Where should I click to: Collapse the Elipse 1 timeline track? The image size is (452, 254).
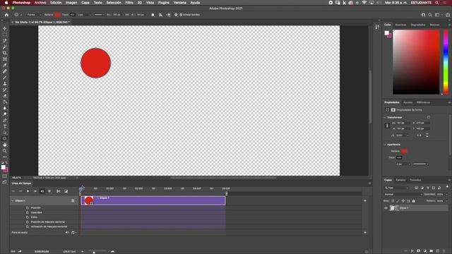click(13, 200)
